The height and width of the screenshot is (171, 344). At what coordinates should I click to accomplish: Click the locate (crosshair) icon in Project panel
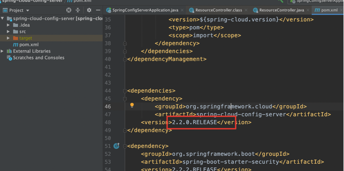69,10
